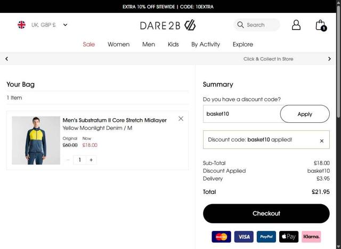Viewport: 341px width, 249px height.
Task: Click the Klarna payment icon
Action: point(311,237)
